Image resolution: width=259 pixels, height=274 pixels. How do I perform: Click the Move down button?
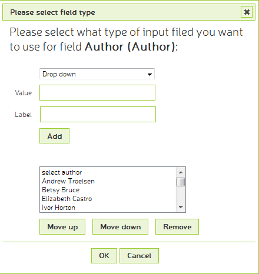coord(120,227)
